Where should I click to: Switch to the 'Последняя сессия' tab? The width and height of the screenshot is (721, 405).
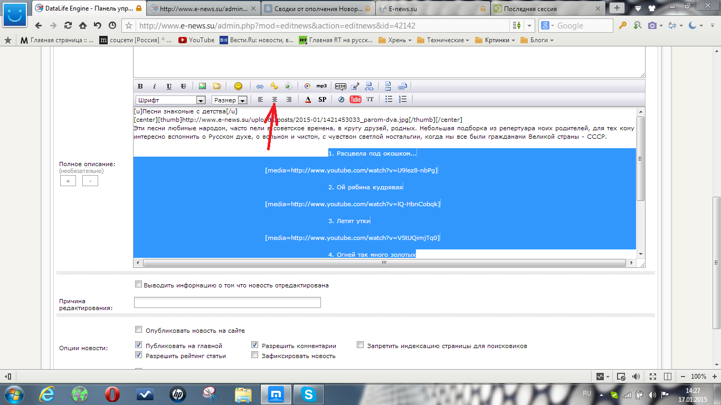pos(548,8)
